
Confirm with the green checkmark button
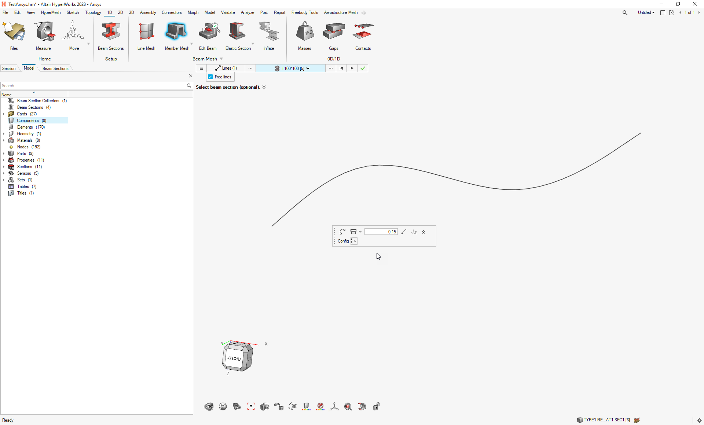(363, 68)
